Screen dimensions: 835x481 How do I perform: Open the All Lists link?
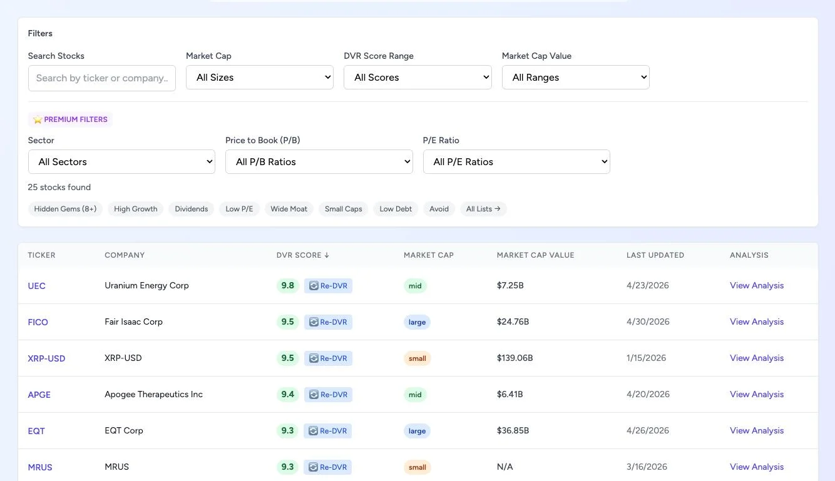coord(483,209)
